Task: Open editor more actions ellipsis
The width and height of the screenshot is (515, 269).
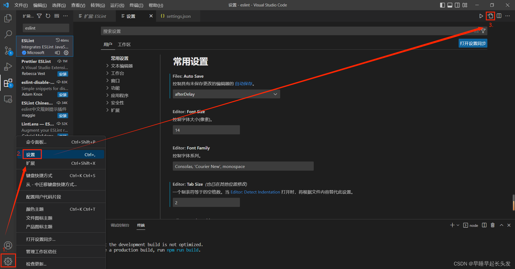Action: coord(507,16)
